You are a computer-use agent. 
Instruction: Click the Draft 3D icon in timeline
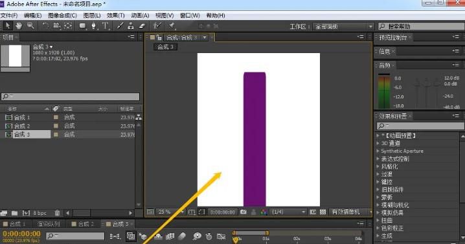click(143, 236)
